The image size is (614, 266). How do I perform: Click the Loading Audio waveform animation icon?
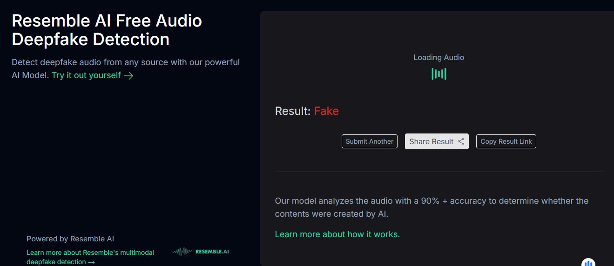point(439,74)
